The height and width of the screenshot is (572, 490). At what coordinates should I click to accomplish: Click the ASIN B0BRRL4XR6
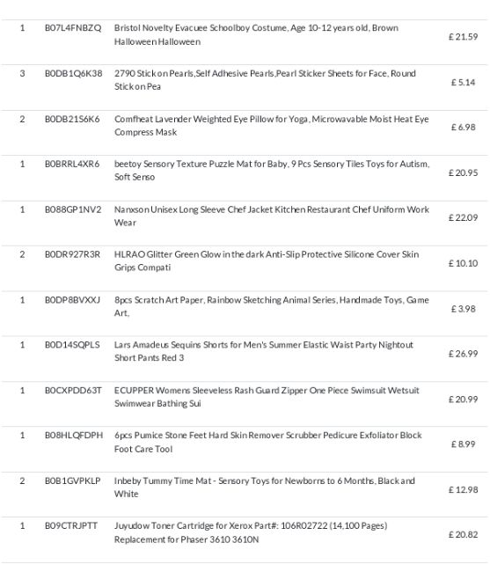pyautogui.click(x=72, y=164)
